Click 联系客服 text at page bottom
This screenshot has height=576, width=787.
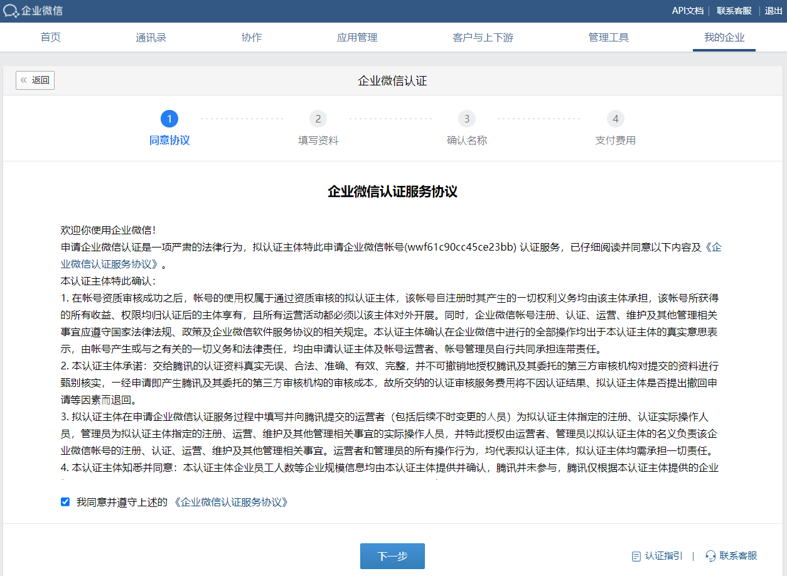(x=739, y=556)
